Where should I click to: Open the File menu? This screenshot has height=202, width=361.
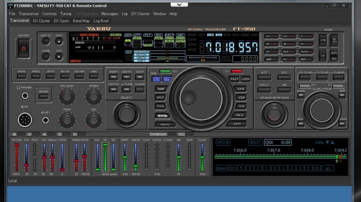[x=12, y=14]
